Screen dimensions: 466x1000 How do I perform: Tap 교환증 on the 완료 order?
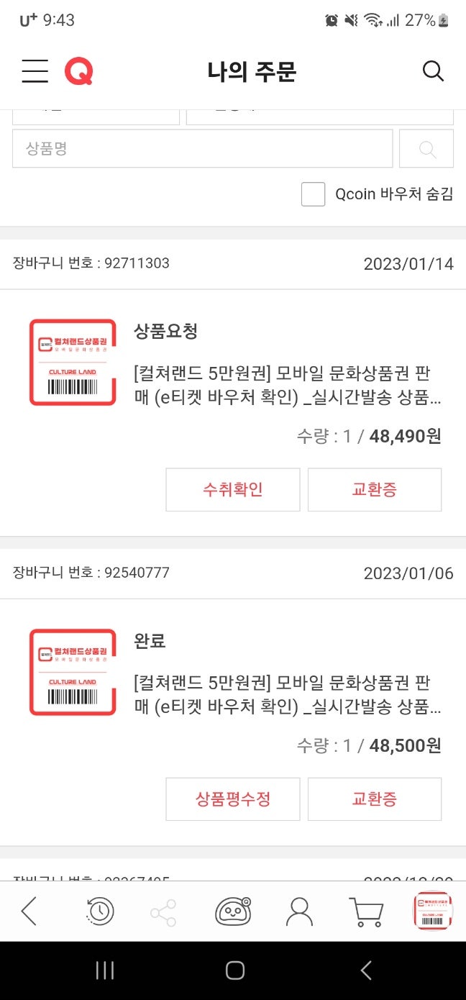(x=375, y=799)
